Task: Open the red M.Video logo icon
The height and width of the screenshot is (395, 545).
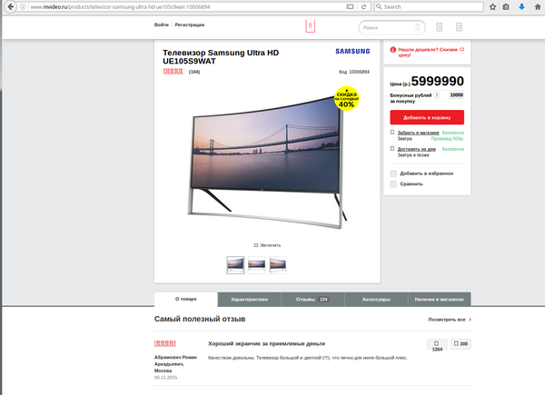Action: pyautogui.click(x=311, y=26)
